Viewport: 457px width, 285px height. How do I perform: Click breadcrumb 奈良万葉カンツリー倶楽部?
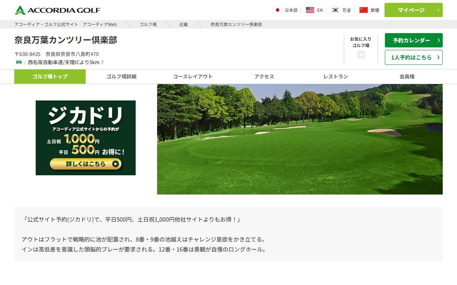(236, 24)
